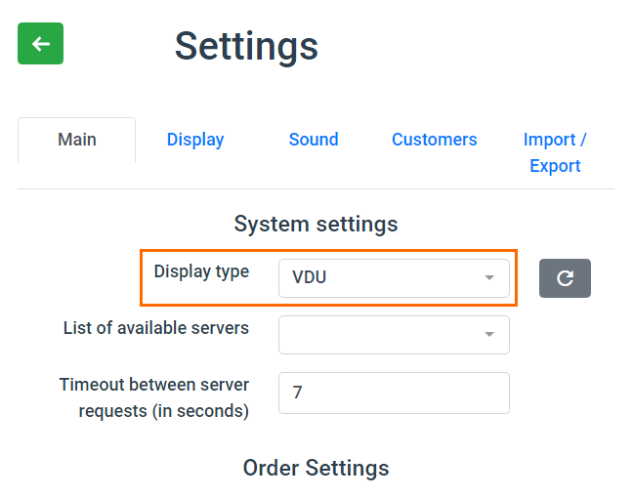The image size is (633, 498).
Task: Click the List of available servers label
Action: click(156, 328)
